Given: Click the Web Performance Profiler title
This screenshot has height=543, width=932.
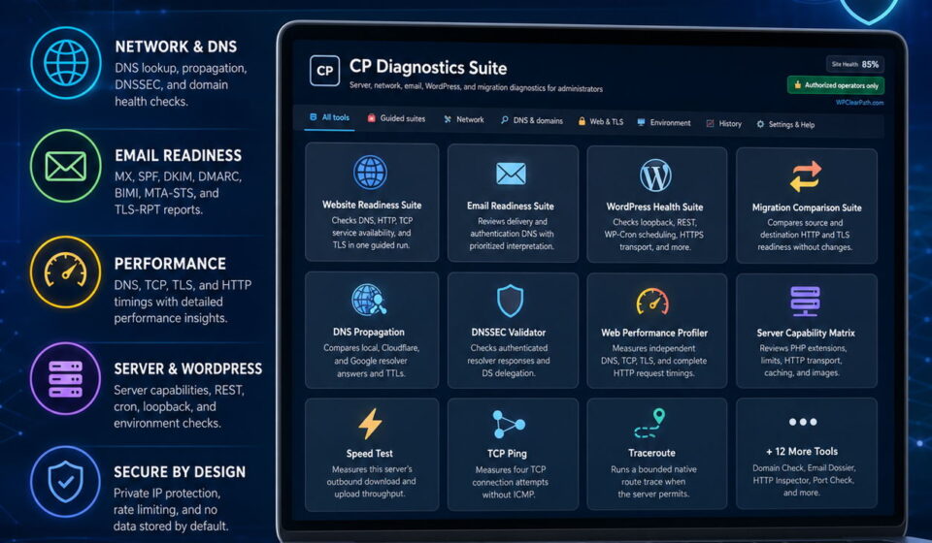Looking at the screenshot, I should [653, 333].
